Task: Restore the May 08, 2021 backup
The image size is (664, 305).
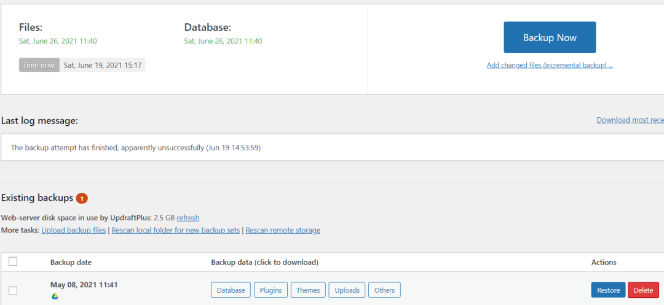Action: pos(608,290)
